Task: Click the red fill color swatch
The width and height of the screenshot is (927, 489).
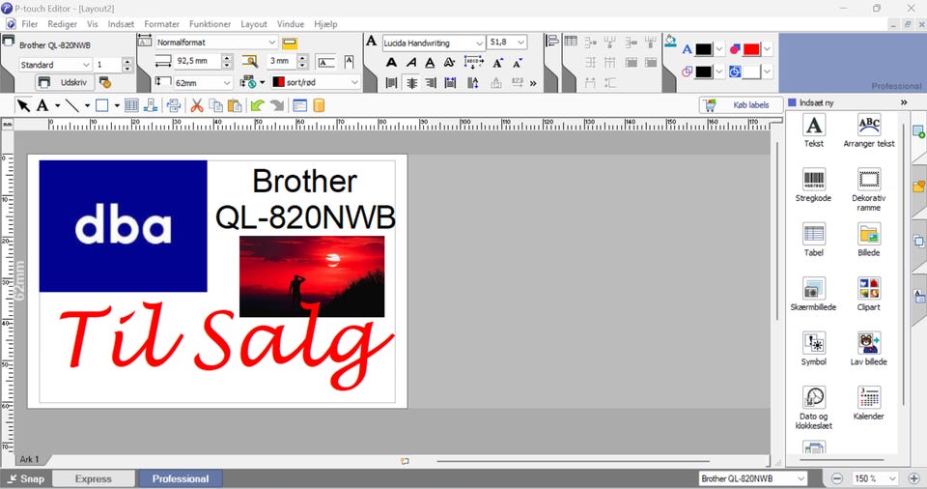Action: click(x=751, y=49)
